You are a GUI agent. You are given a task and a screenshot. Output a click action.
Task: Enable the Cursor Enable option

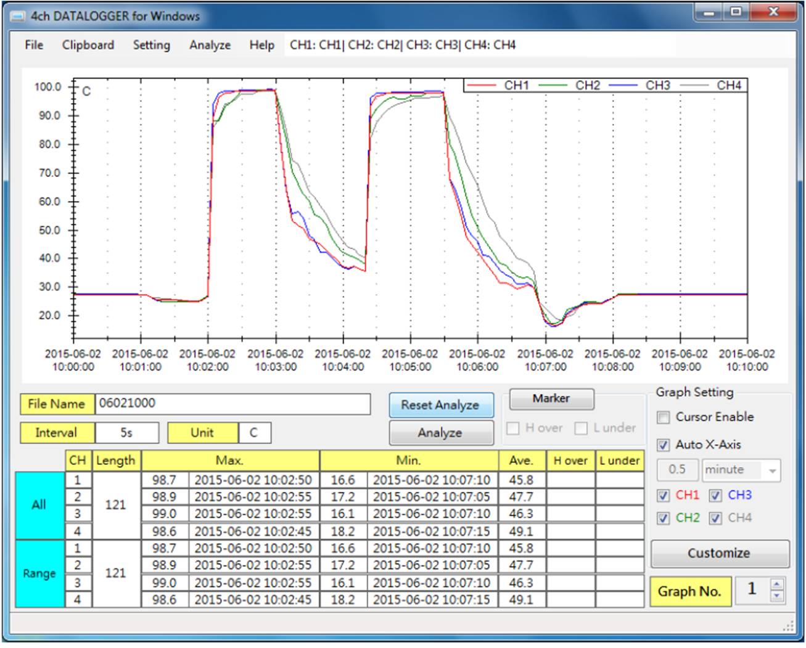pos(664,417)
